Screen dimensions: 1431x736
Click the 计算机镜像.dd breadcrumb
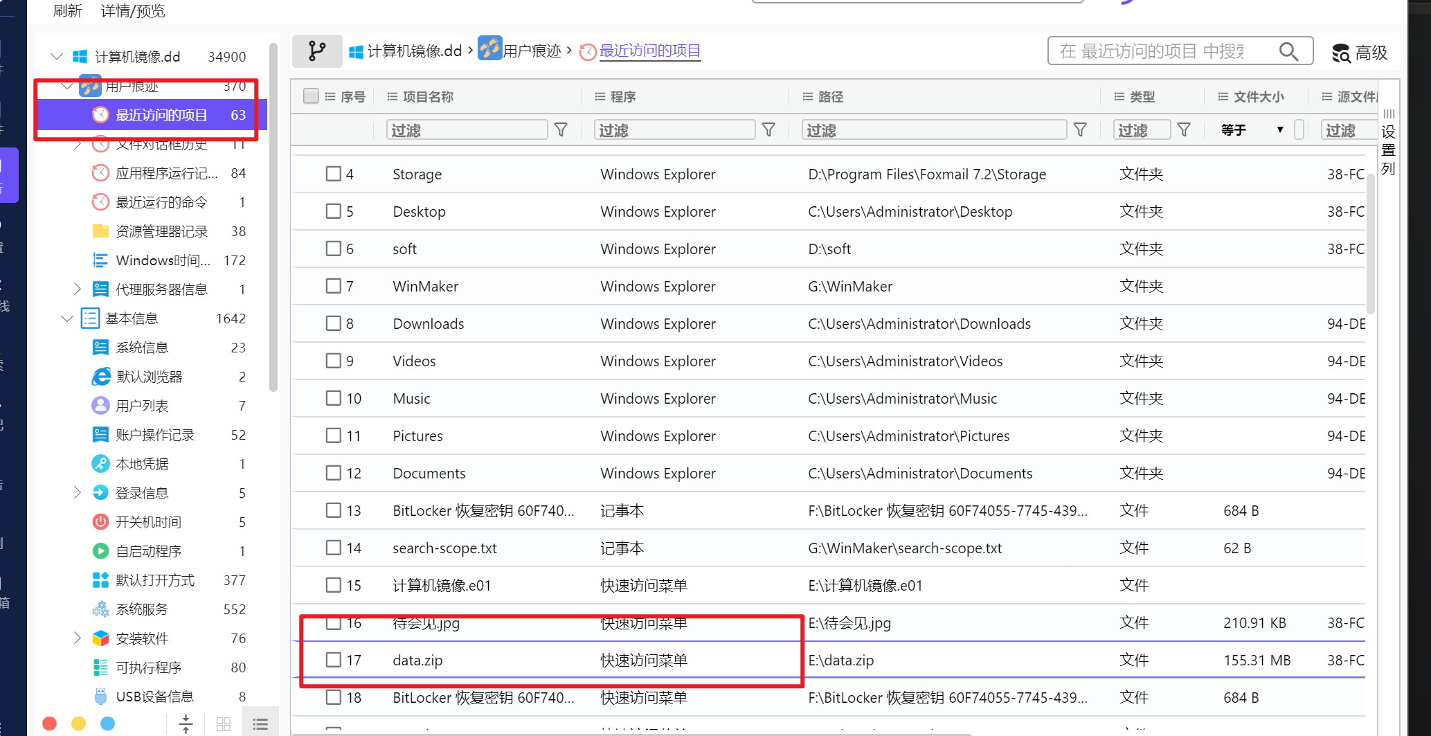[414, 51]
